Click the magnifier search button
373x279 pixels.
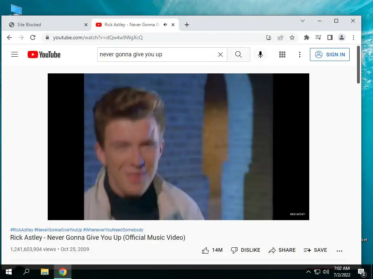coord(238,54)
